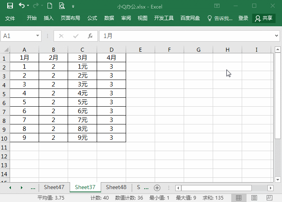Click the 登录 sign-in link
The width and height of the screenshot is (282, 202).
click(243, 18)
